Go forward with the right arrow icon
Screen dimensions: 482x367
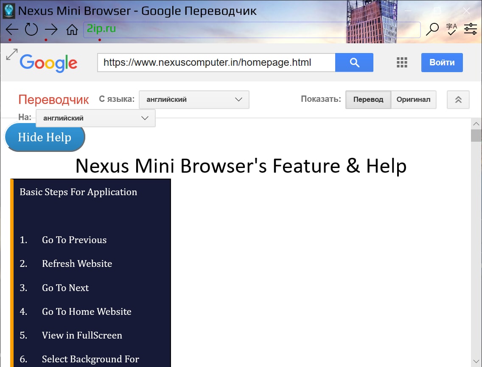pos(51,30)
